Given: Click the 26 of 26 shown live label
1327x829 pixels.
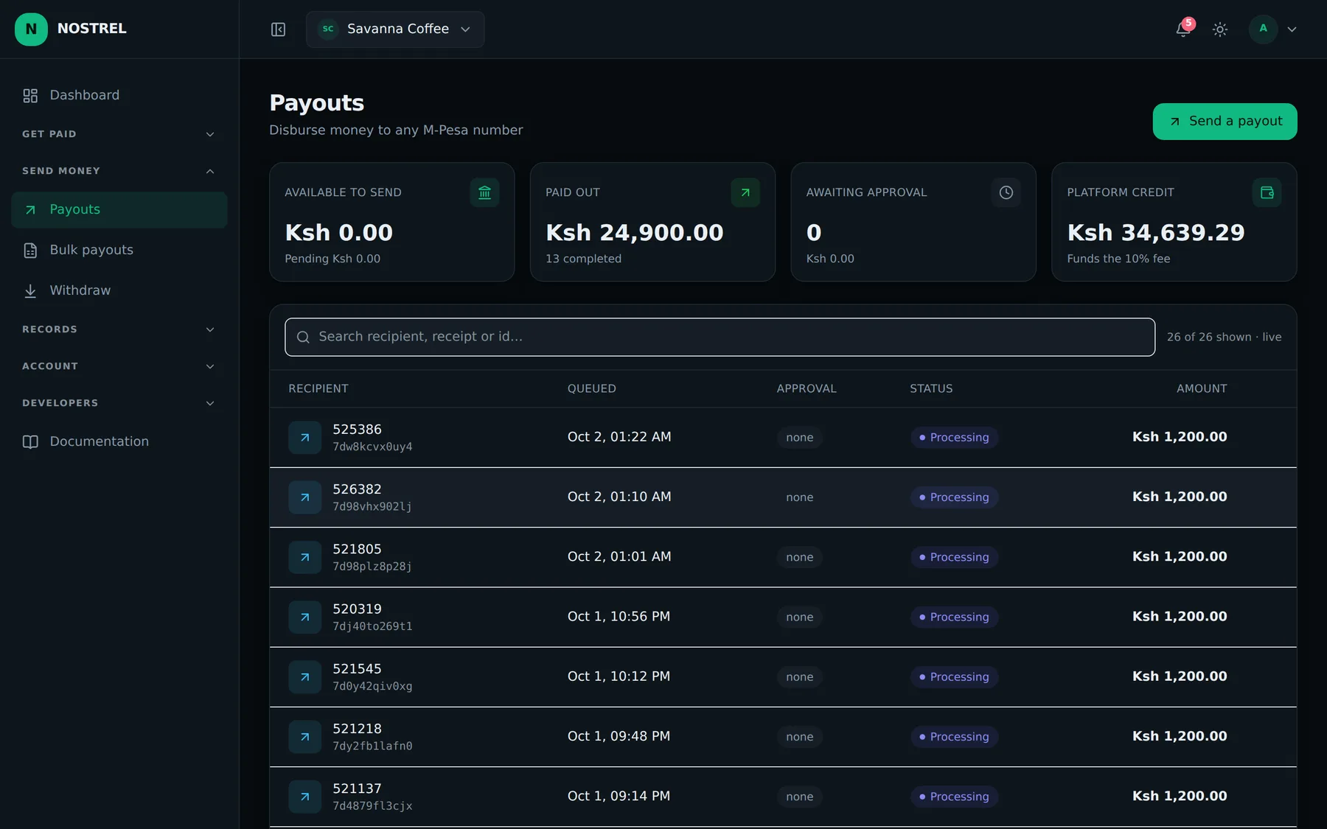Looking at the screenshot, I should click(x=1224, y=337).
